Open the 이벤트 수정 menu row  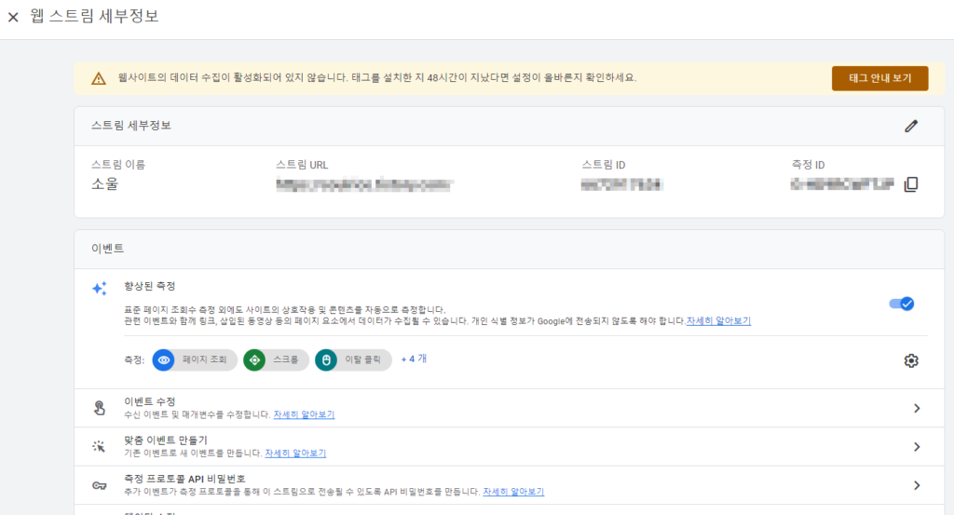[x=510, y=408]
